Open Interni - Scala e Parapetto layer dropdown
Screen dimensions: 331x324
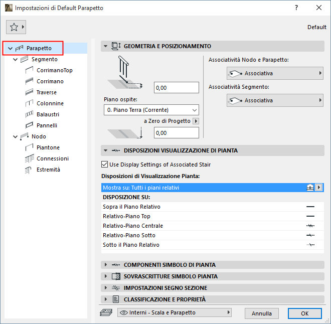tap(175, 312)
